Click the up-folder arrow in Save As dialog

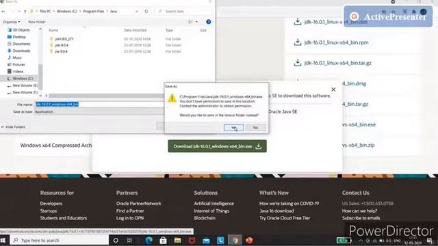[25, 12]
